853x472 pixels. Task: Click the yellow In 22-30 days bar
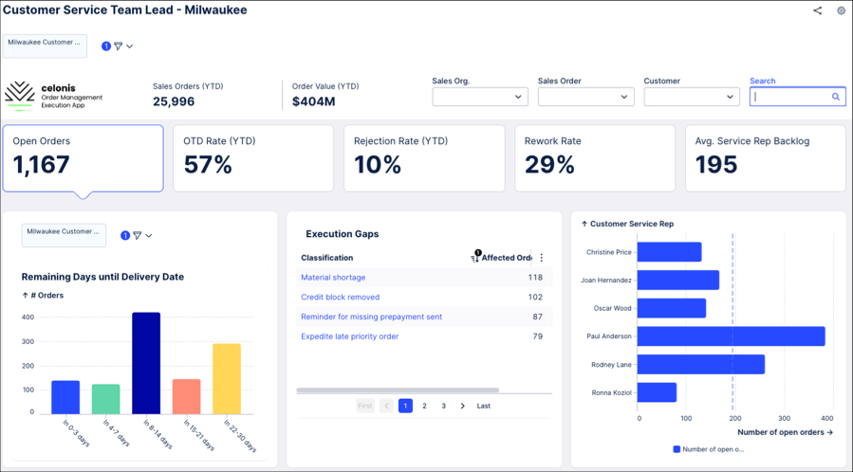point(227,378)
